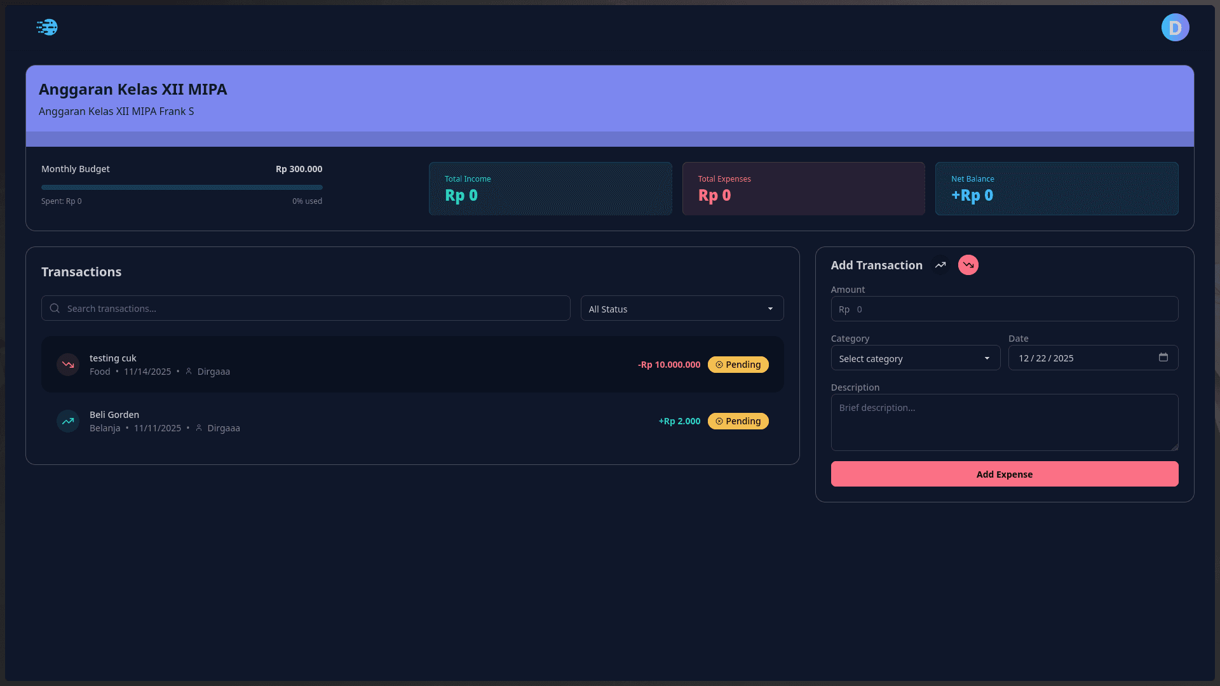Open the All Status filter dropdown
The height and width of the screenshot is (686, 1220).
coord(681,308)
